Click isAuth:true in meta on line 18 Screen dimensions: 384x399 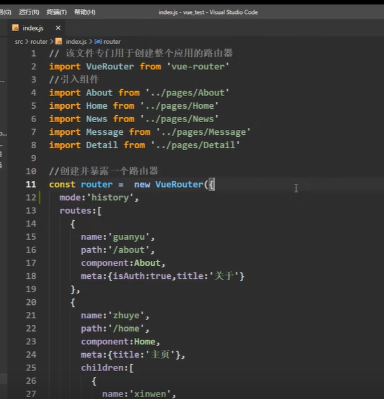142,276
